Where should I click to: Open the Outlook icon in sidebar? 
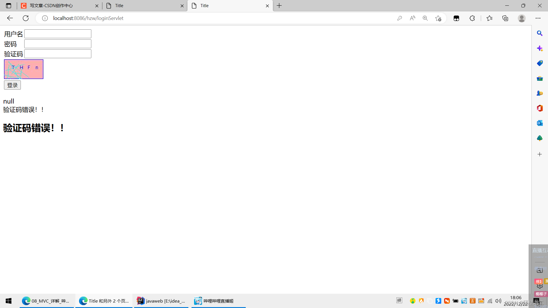tap(539, 123)
